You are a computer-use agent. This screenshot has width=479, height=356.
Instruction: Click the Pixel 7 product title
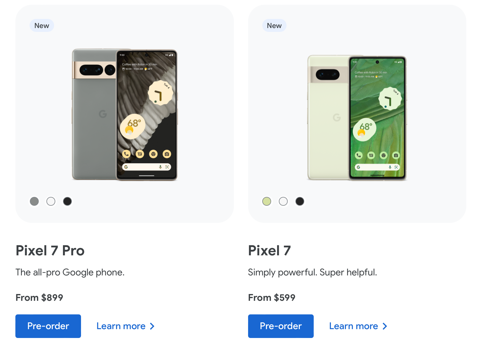(269, 251)
